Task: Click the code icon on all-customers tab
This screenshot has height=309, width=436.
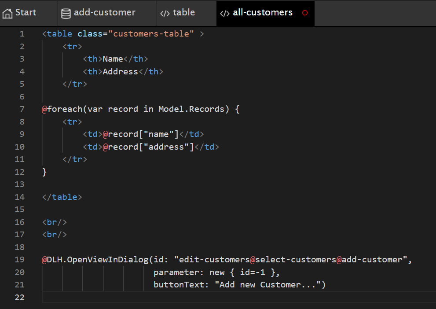Action: point(225,13)
